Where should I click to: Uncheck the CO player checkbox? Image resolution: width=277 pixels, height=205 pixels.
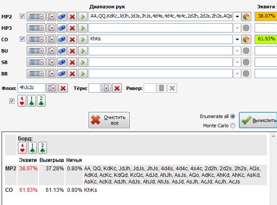pos(22,39)
